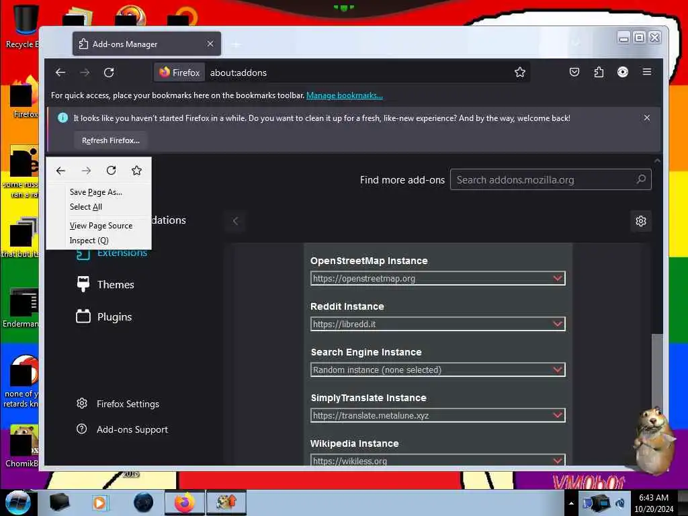Click the context menu forward arrow
Image resolution: width=688 pixels, height=516 pixels.
86,170
